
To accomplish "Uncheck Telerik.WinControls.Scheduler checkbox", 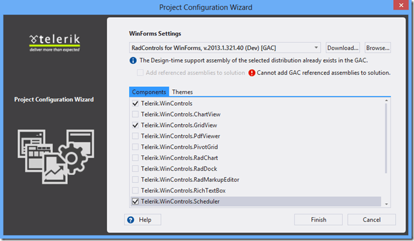I will point(135,201).
